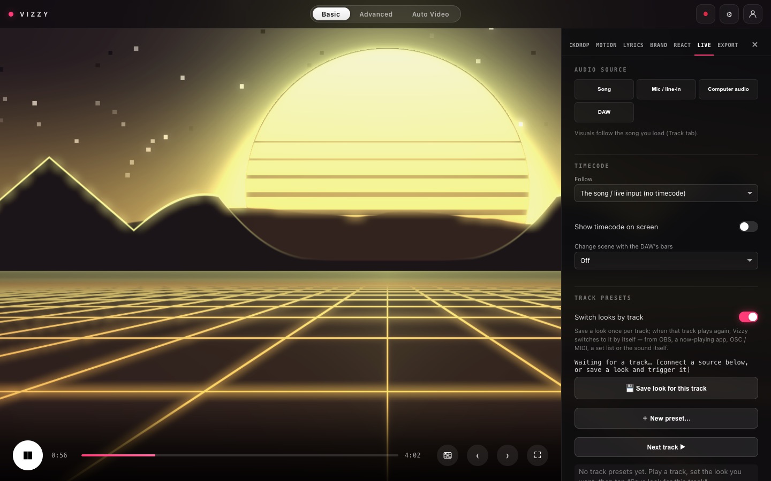Image resolution: width=771 pixels, height=481 pixels.
Task: Open the user account menu
Action: pos(753,14)
